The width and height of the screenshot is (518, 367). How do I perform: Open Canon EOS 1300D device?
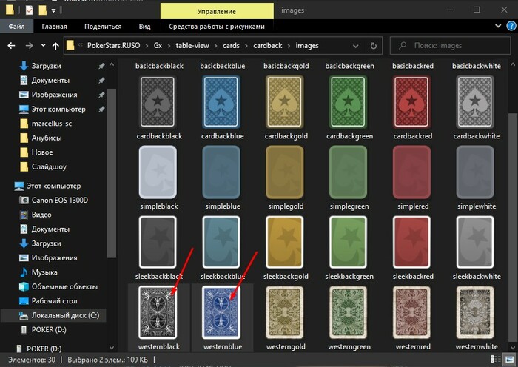59,201
